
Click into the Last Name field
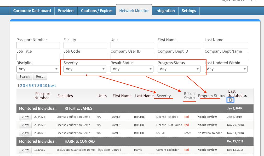[x=226, y=45]
